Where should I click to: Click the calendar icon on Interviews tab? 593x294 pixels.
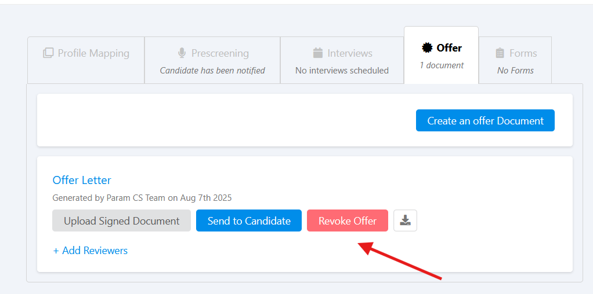317,53
